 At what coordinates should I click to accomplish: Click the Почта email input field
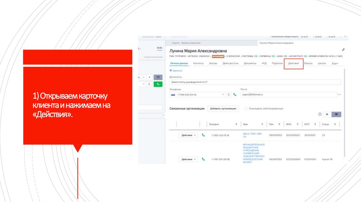click(289, 94)
